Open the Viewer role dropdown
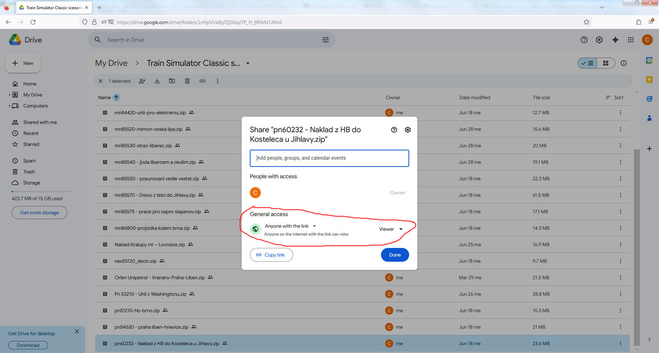 tap(391, 229)
